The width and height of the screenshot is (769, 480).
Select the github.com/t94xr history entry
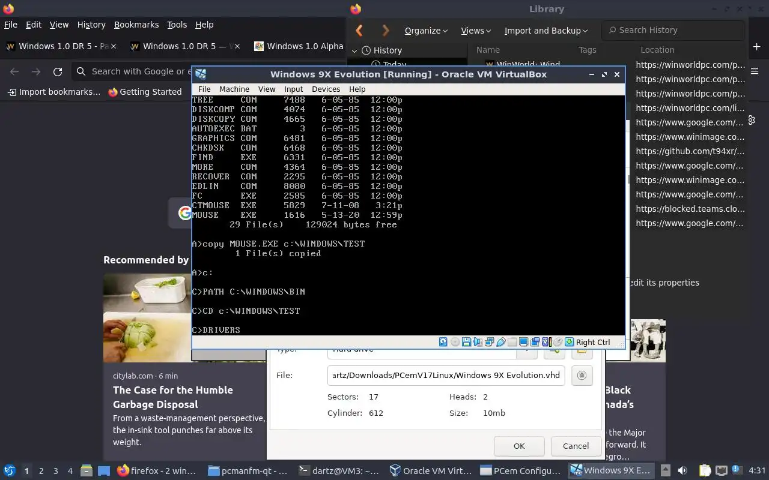click(x=690, y=151)
